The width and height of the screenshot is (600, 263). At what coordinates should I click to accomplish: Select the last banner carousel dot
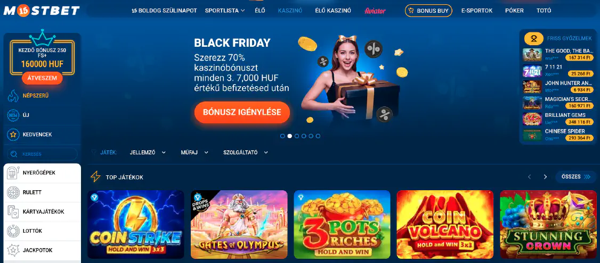318,136
